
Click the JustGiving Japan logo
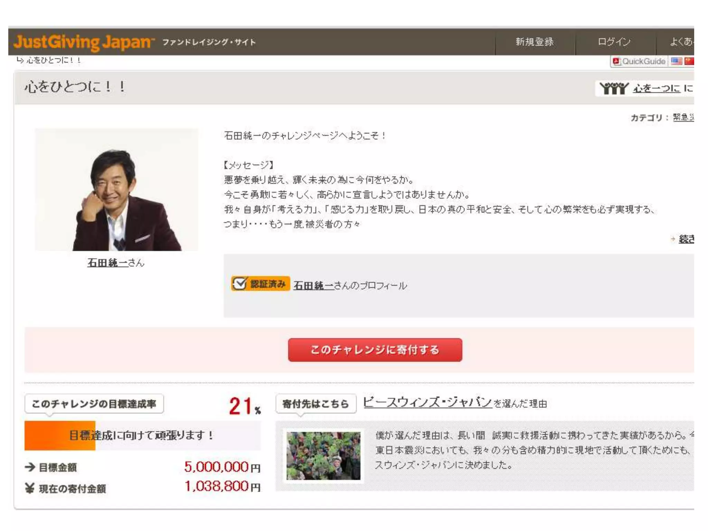pyautogui.click(x=84, y=42)
